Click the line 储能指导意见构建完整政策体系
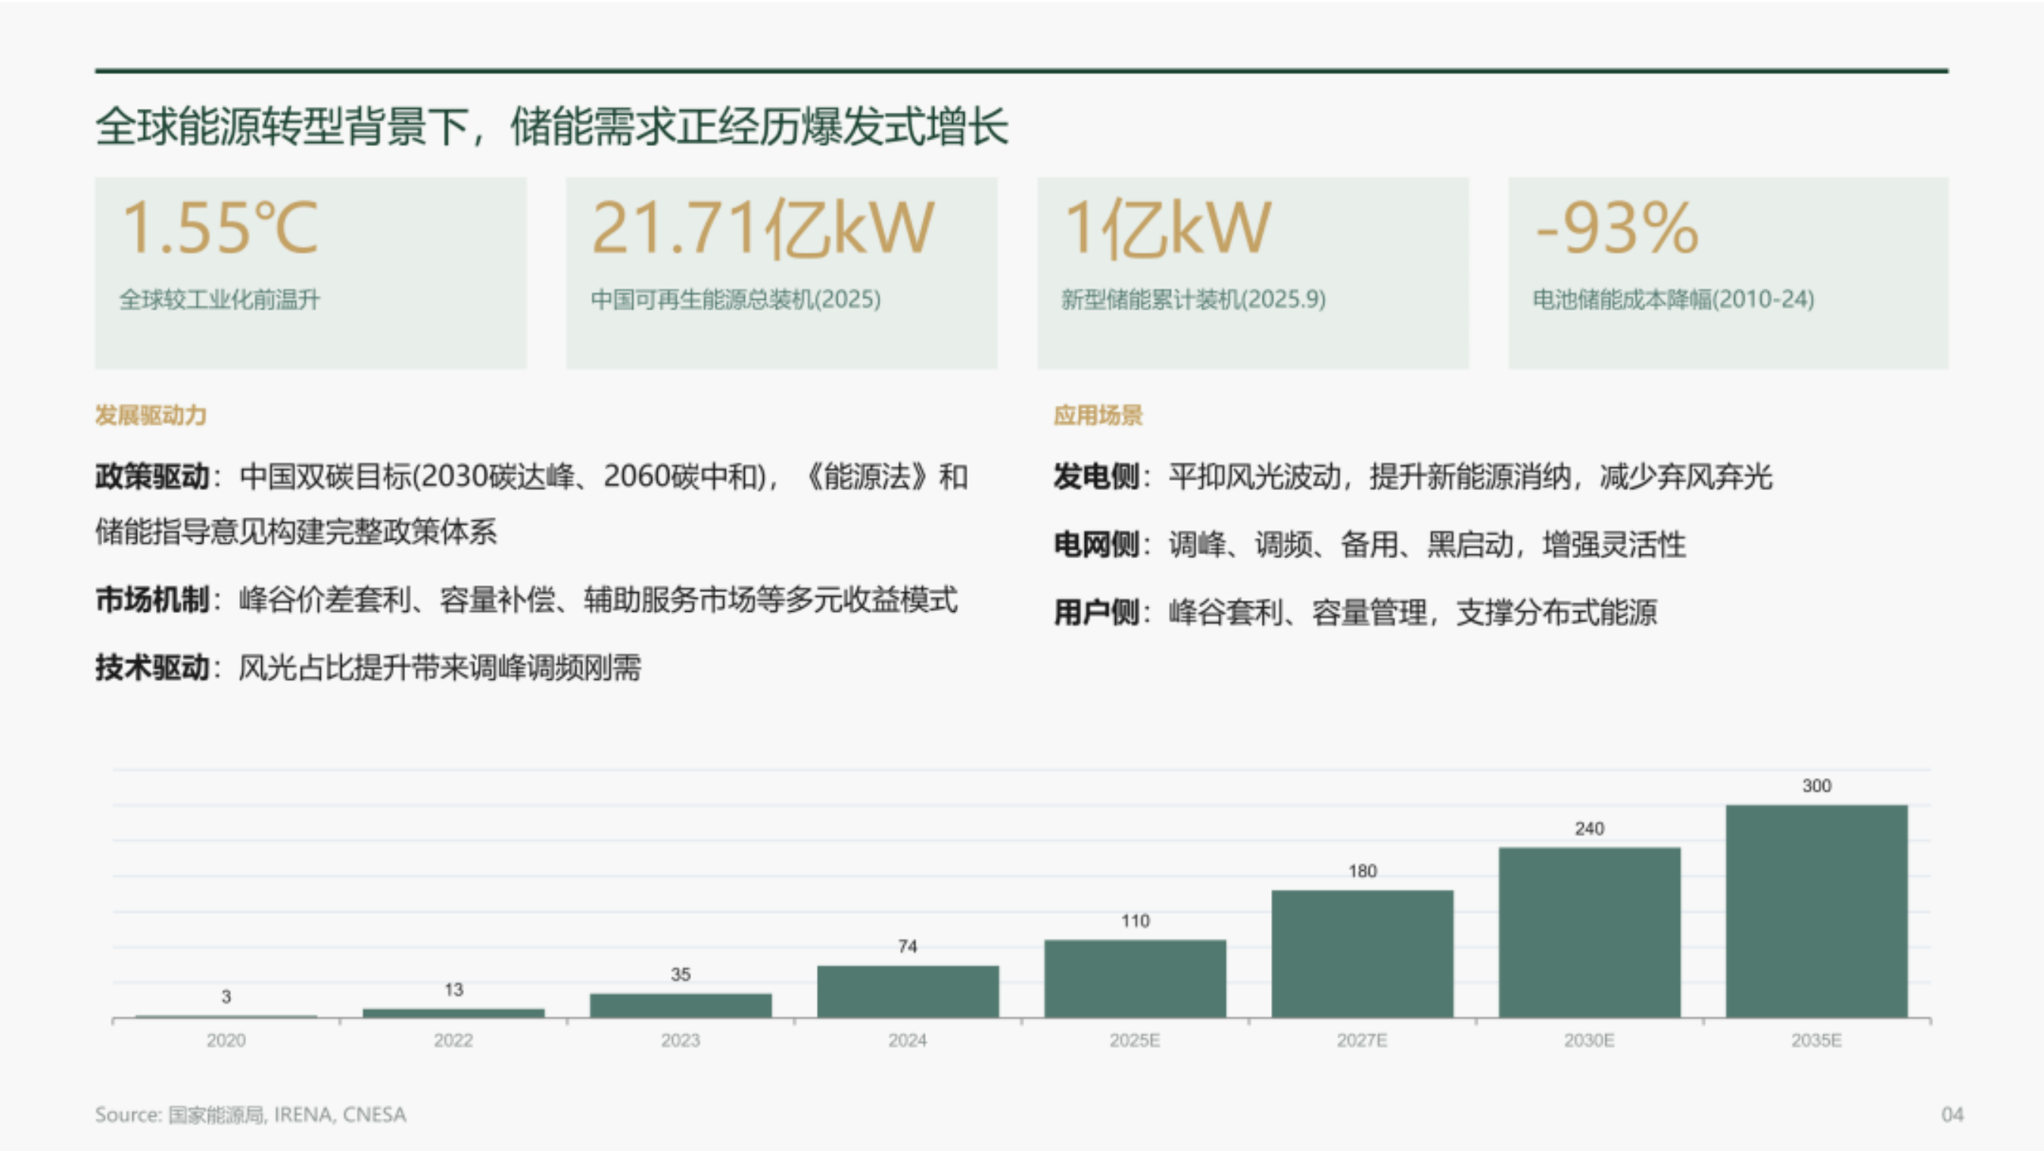This screenshot has width=2044, height=1151. pos(296,531)
